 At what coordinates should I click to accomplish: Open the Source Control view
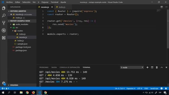click(4, 23)
